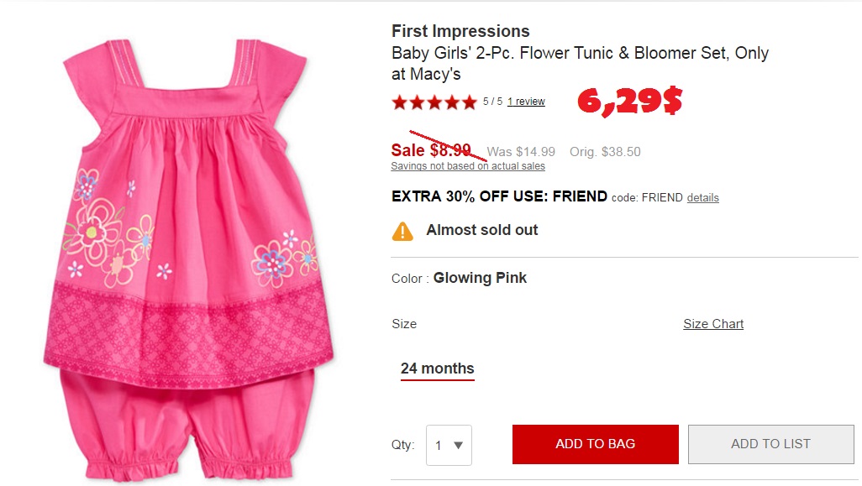The width and height of the screenshot is (862, 486).
Task: Click the orange Almost sold out warning icon
Action: click(402, 231)
